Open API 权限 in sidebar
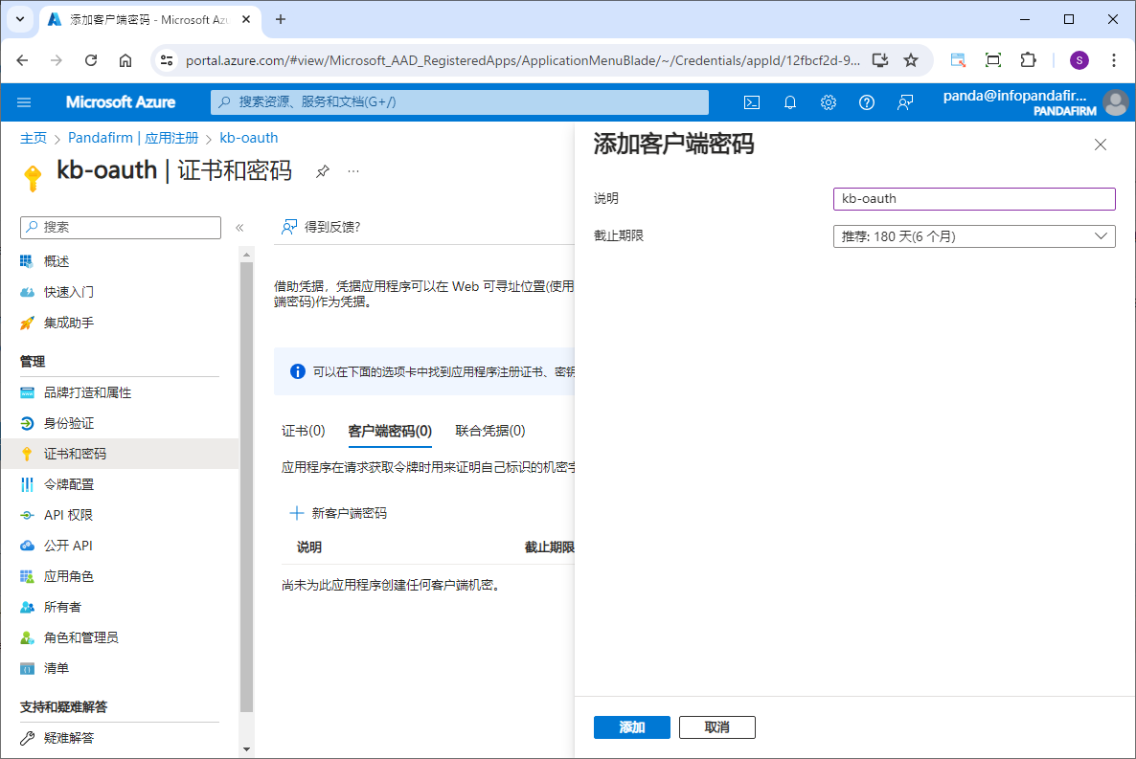 (69, 515)
